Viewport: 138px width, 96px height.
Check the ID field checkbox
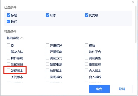coord(9,45)
